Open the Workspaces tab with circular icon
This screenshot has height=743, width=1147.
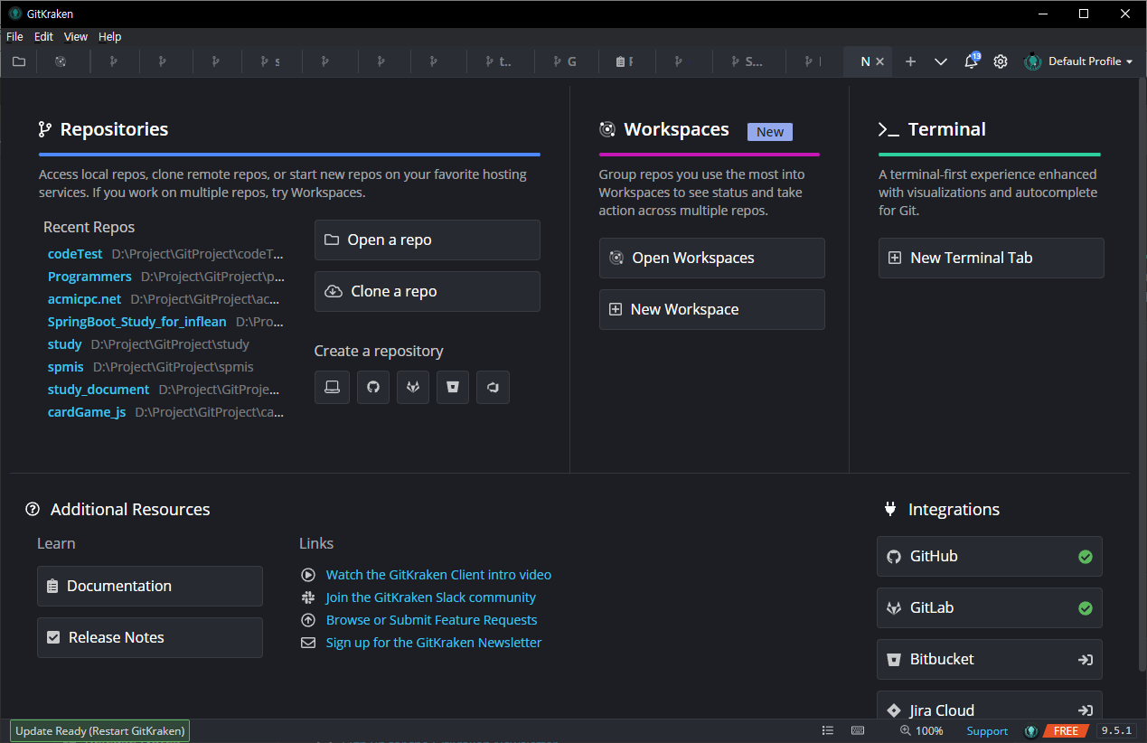(61, 61)
